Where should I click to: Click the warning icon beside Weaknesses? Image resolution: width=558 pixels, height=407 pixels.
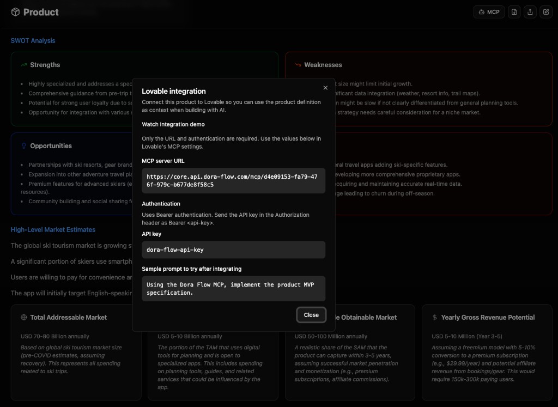(297, 64)
